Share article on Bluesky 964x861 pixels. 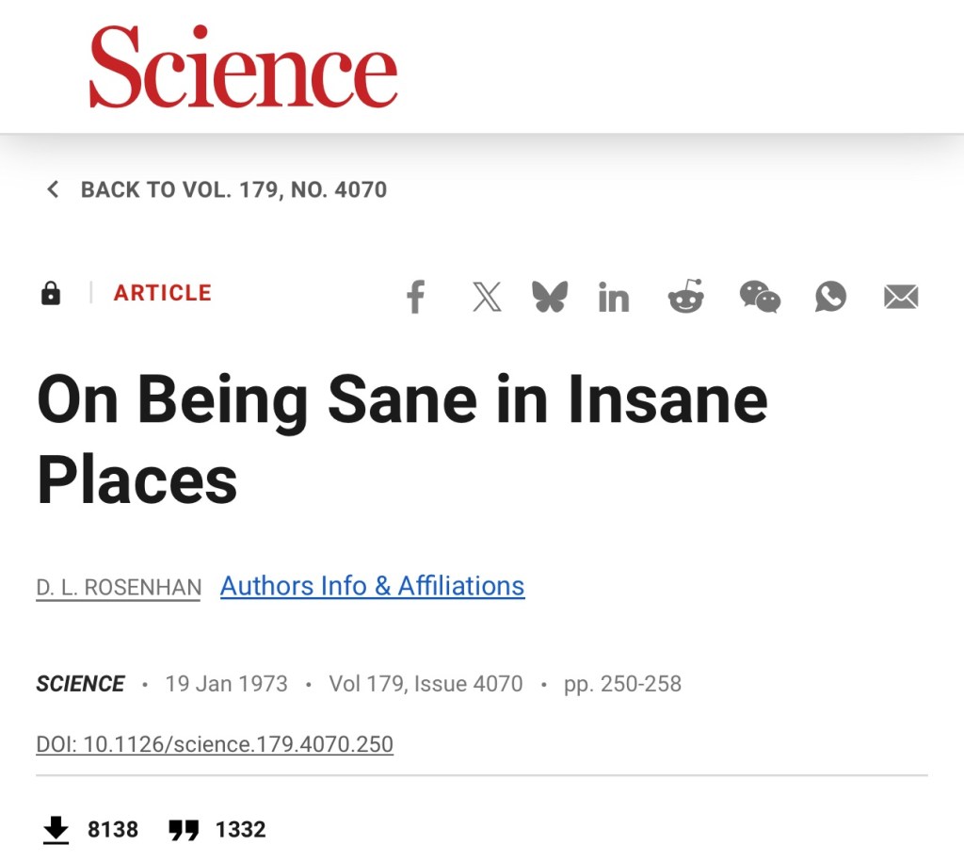(550, 297)
